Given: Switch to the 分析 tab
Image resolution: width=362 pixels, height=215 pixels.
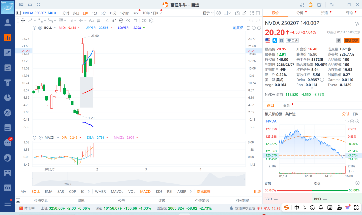Looking at the screenshot, I should click(300, 13).
